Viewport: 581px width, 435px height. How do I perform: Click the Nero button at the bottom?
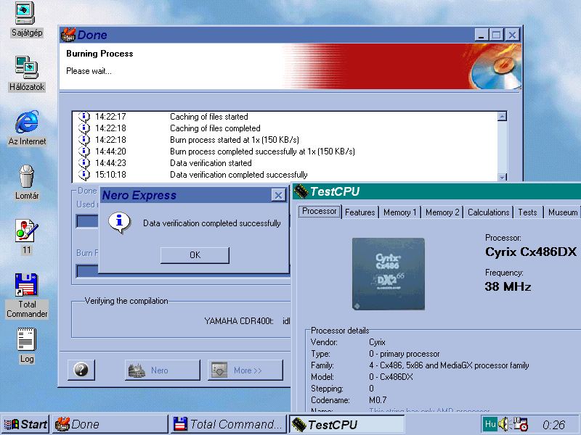pyautogui.click(x=162, y=370)
